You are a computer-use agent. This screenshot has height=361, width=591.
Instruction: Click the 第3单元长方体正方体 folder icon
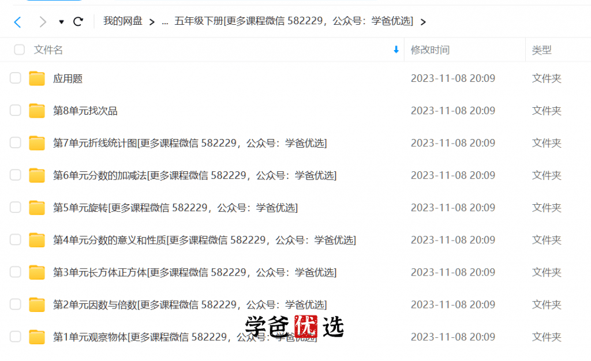tap(37, 272)
